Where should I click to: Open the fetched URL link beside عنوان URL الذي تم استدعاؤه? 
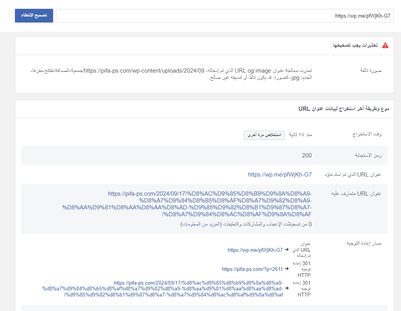(280, 175)
